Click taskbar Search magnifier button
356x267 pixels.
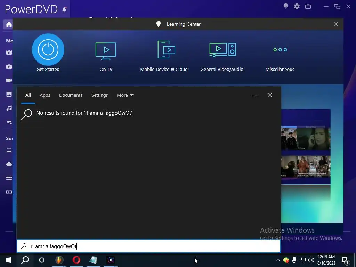coord(25,260)
